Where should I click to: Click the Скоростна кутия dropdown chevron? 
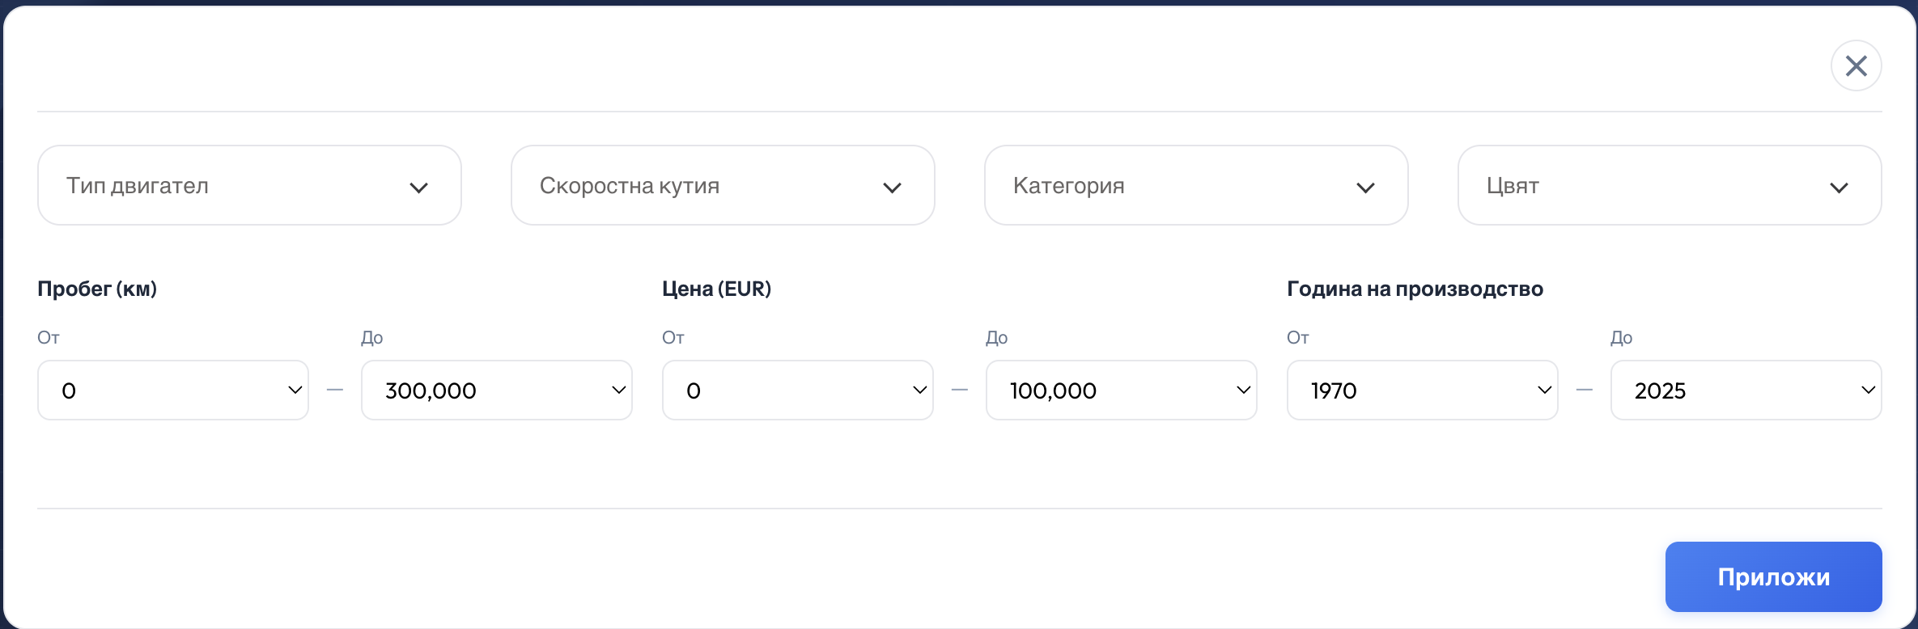[x=893, y=187]
